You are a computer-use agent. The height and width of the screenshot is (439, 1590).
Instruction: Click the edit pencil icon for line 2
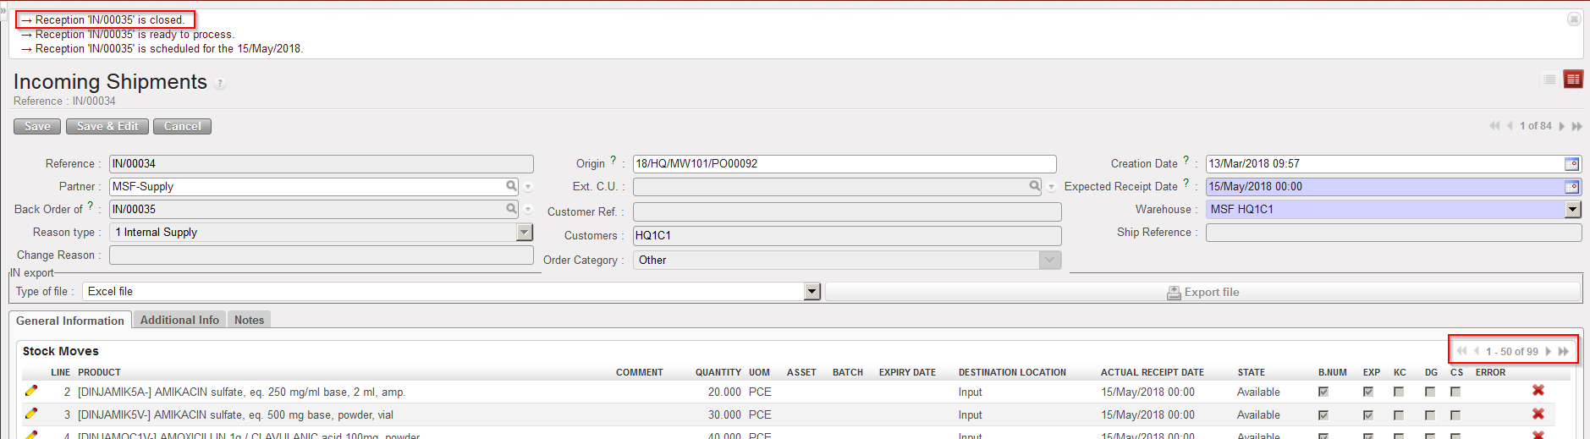pos(31,391)
